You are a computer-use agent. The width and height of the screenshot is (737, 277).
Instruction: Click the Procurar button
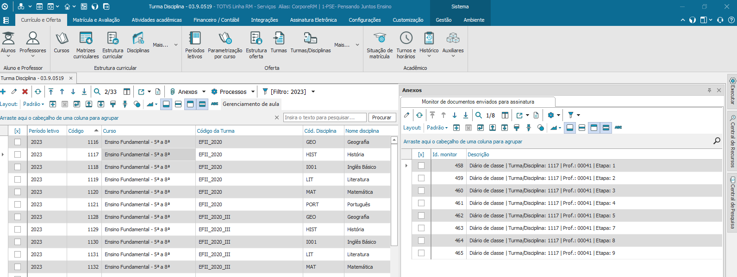tap(381, 117)
